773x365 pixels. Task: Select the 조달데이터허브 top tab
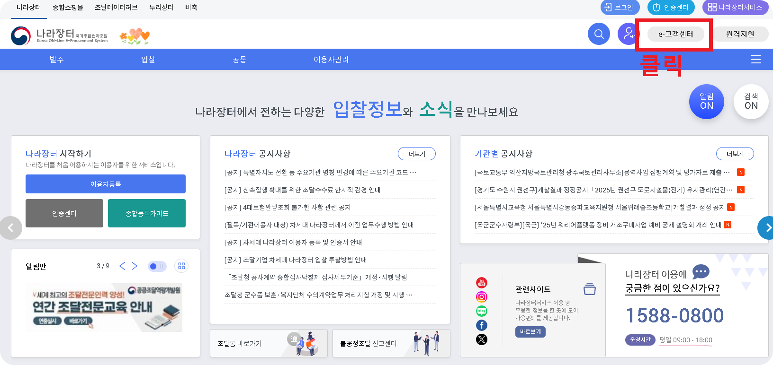pyautogui.click(x=116, y=8)
